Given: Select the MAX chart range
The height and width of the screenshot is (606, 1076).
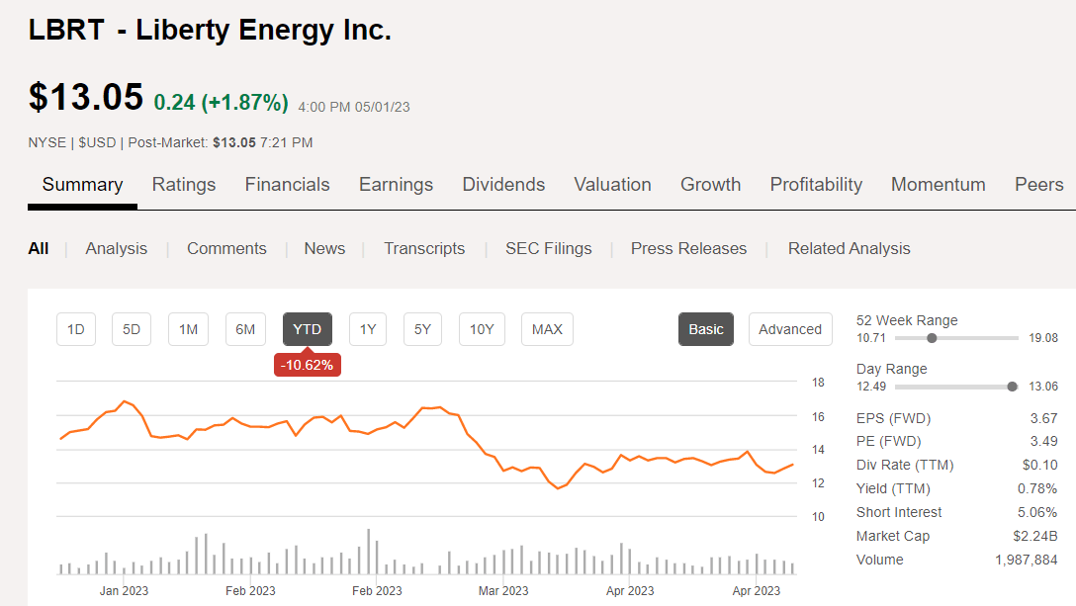Looking at the screenshot, I should [x=547, y=329].
